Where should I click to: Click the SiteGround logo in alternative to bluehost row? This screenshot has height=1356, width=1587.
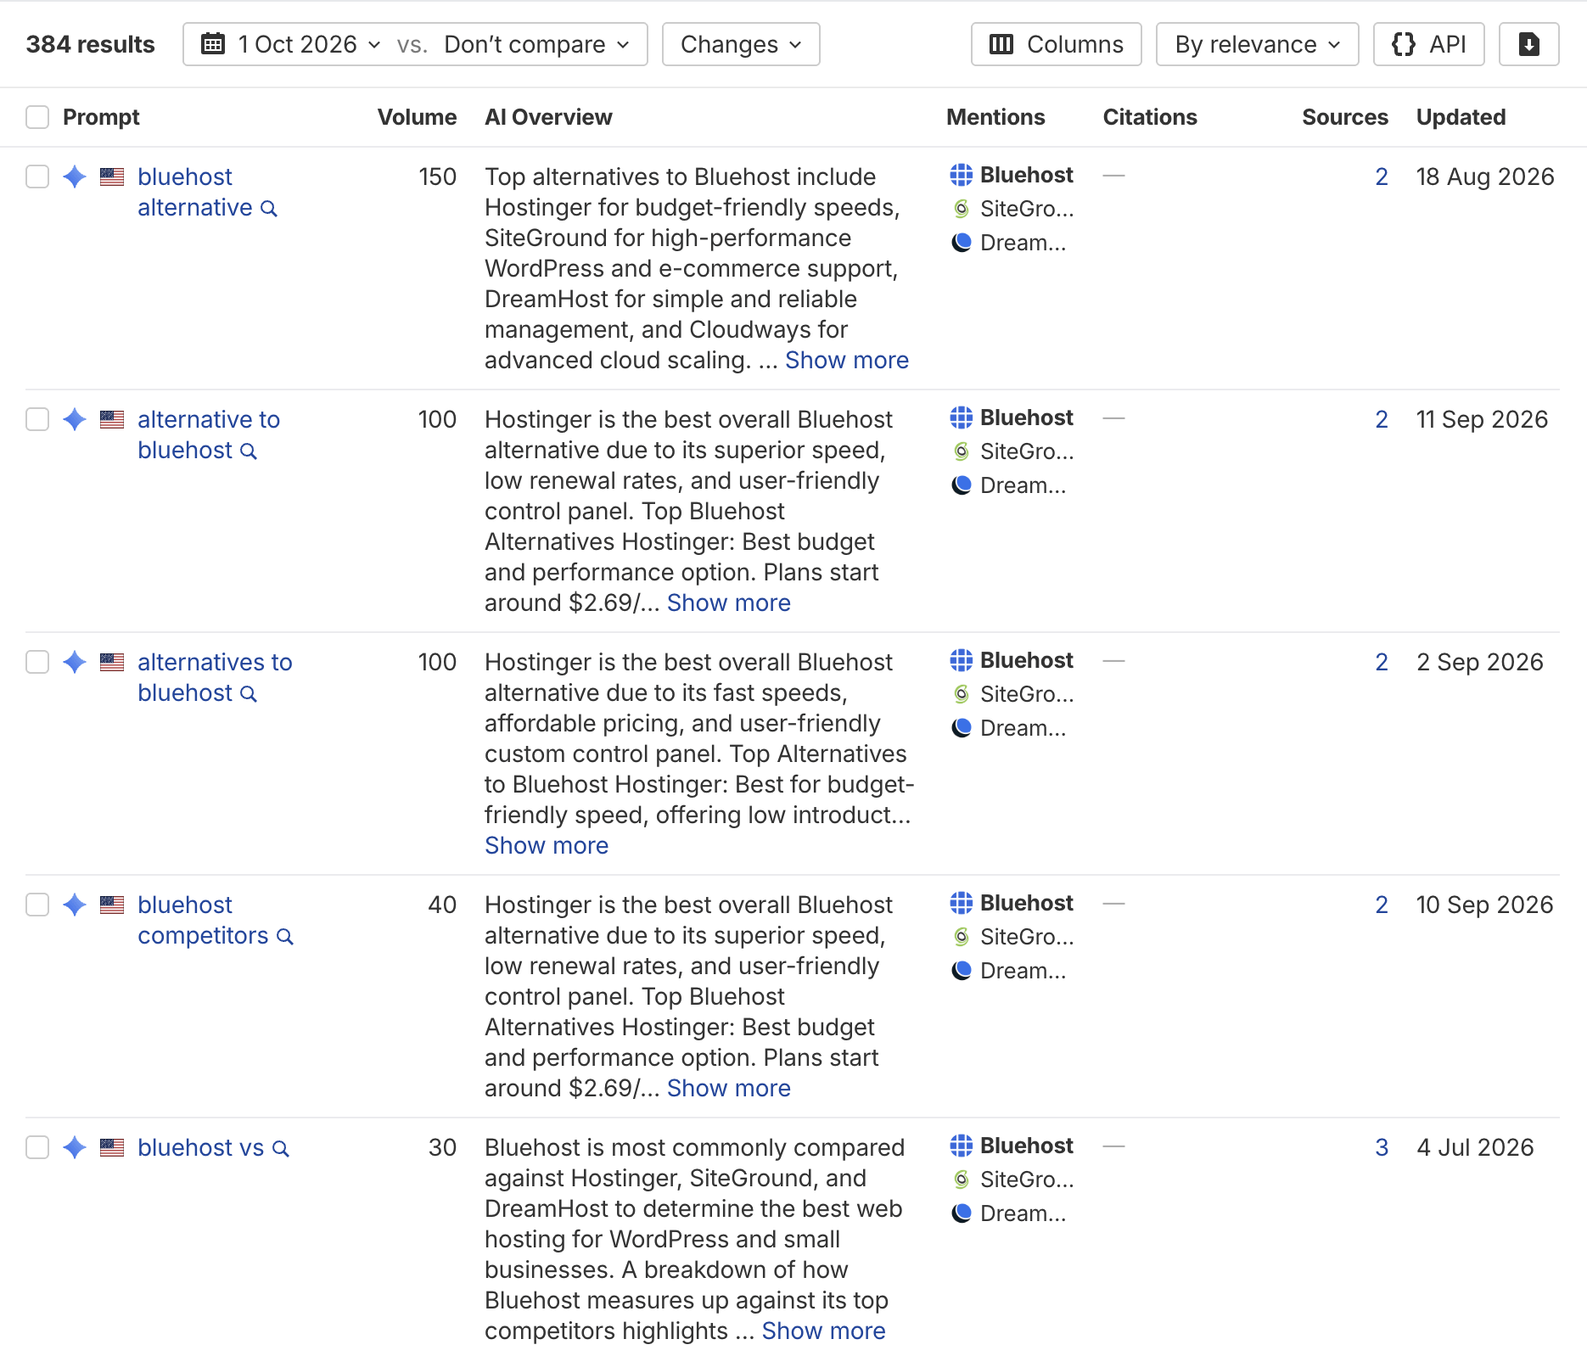962,451
